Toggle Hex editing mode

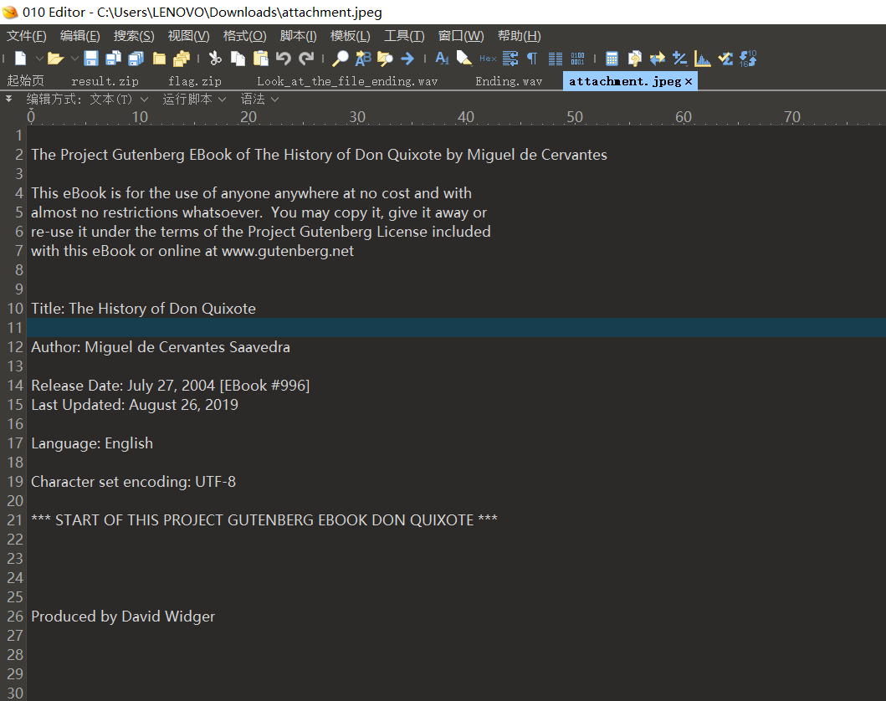pyautogui.click(x=488, y=59)
